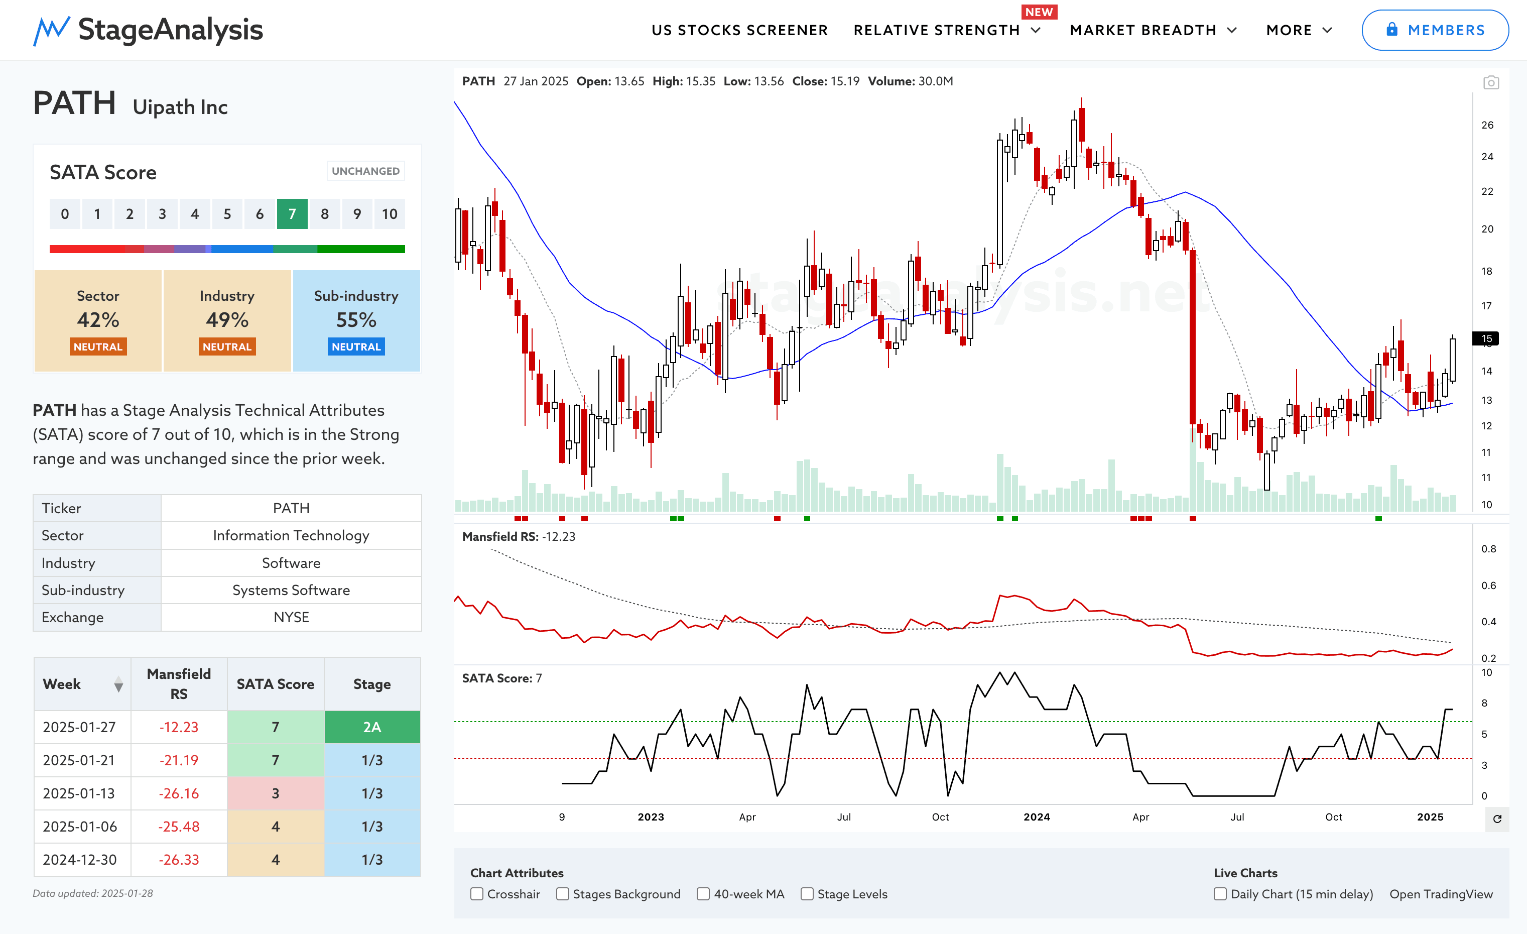Click the SATA Score: 7 chart label
Image resolution: width=1527 pixels, height=934 pixels.
pyautogui.click(x=502, y=678)
